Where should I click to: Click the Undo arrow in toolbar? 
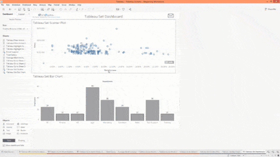pyautogui.click(x=10, y=9)
